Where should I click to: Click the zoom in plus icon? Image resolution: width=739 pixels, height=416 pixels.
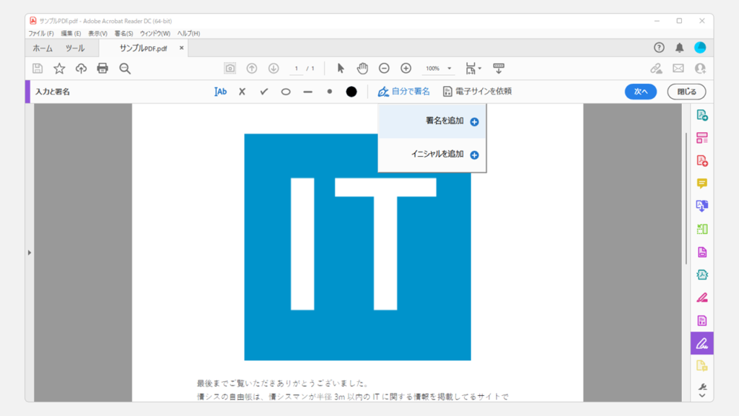(406, 68)
